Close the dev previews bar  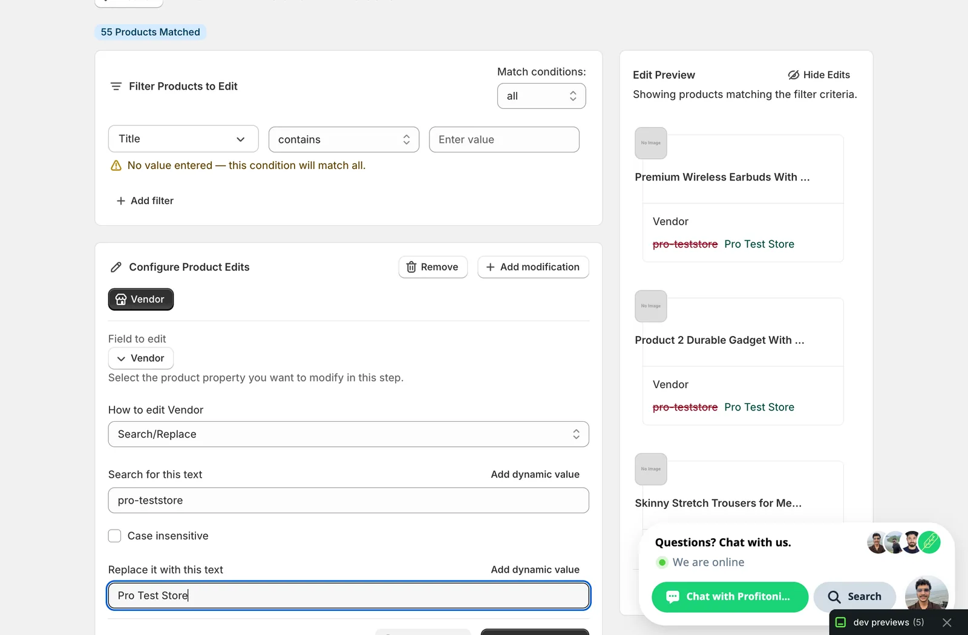[x=947, y=622]
